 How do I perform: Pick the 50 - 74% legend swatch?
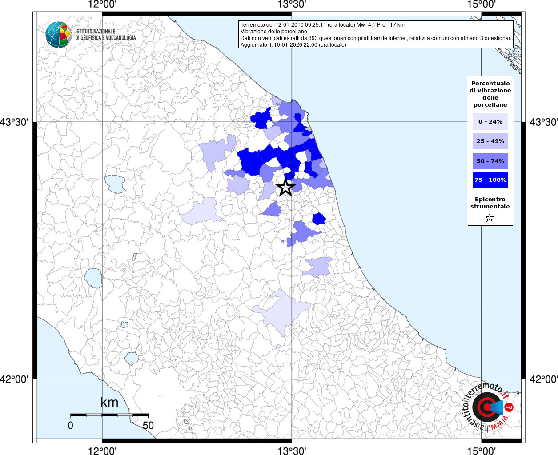point(490,161)
